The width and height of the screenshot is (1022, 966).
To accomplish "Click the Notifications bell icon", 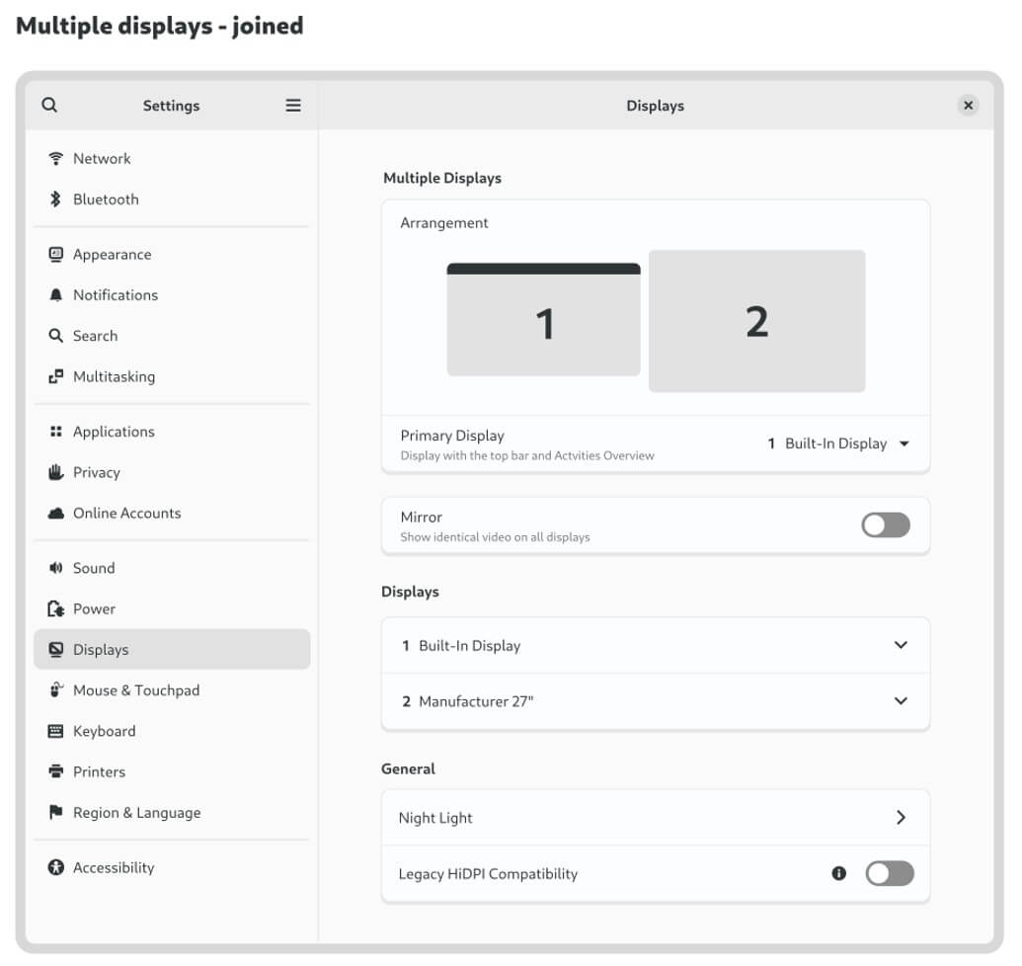I will pyautogui.click(x=56, y=295).
